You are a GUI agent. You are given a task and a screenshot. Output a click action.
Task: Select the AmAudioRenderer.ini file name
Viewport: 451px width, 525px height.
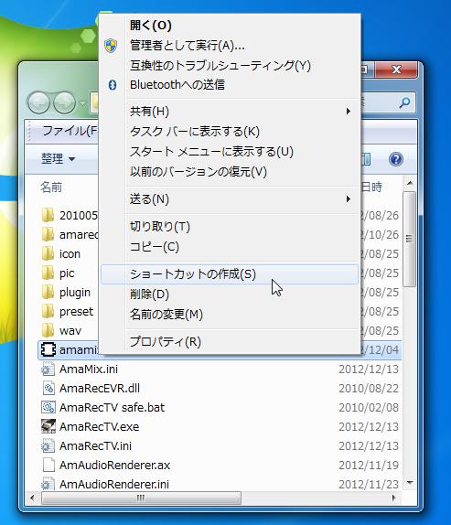tap(114, 484)
